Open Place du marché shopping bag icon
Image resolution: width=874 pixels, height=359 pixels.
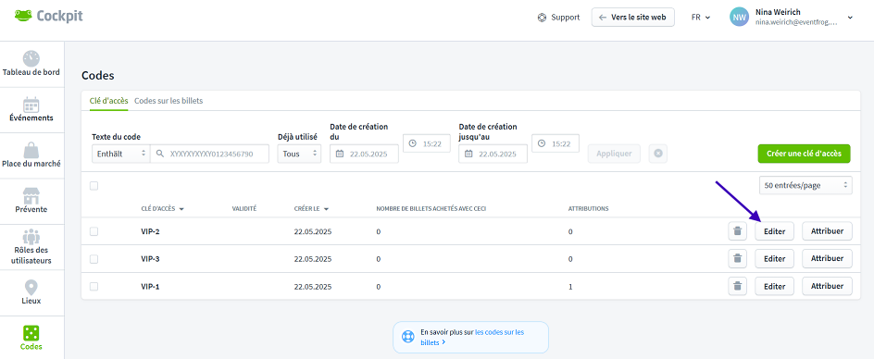coord(31,149)
